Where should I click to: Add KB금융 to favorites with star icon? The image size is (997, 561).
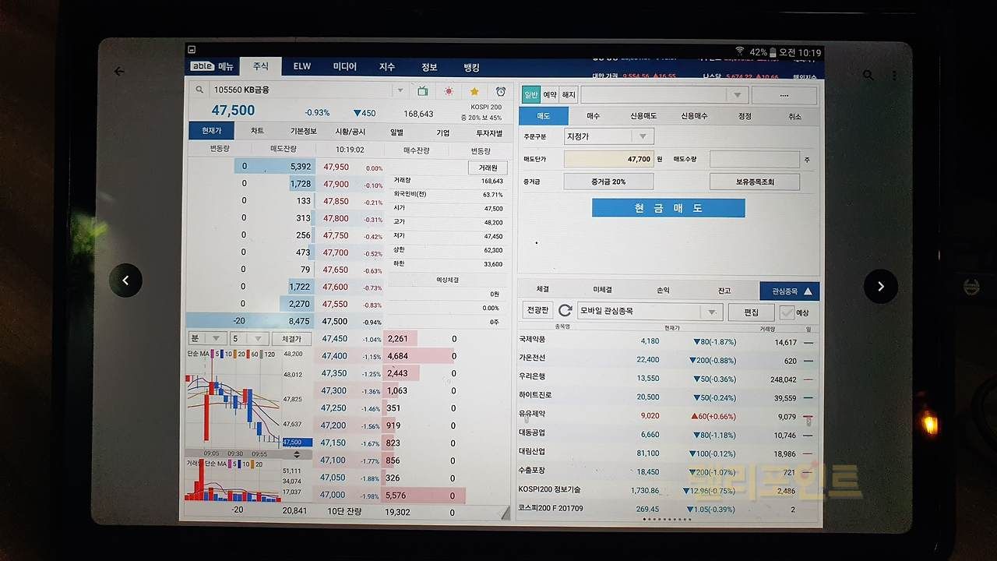(x=474, y=91)
